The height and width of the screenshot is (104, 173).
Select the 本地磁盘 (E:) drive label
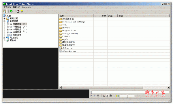[x=20, y=30]
